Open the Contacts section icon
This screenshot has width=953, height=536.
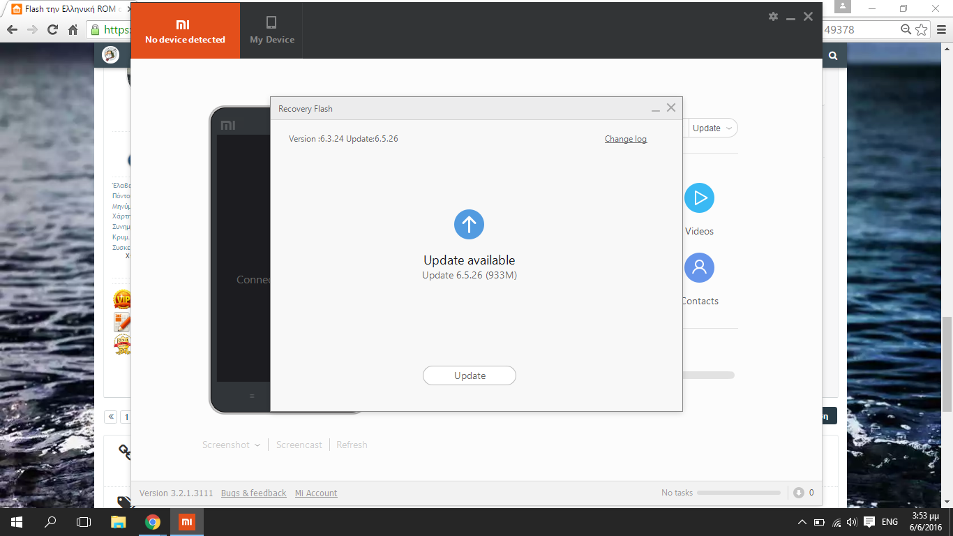point(699,268)
